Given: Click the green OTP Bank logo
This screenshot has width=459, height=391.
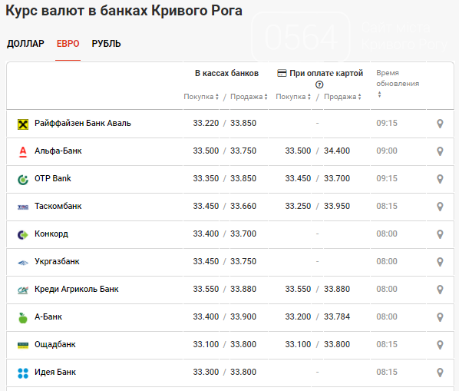Looking at the screenshot, I should coord(23,180).
